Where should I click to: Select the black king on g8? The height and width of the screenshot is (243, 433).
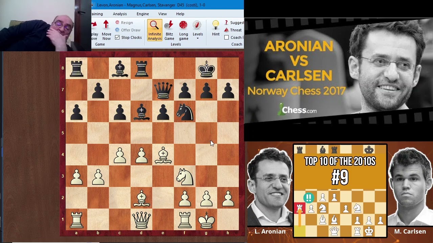[206, 68]
